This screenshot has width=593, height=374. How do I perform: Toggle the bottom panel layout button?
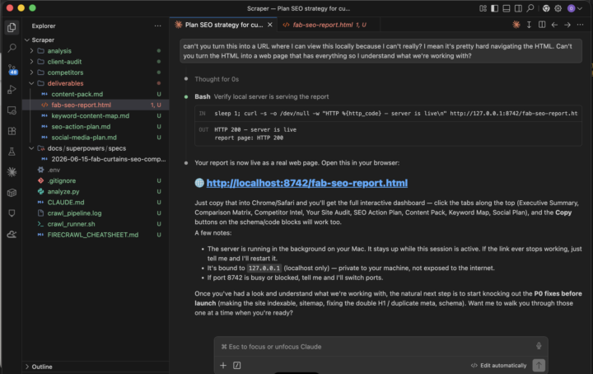[x=506, y=8]
